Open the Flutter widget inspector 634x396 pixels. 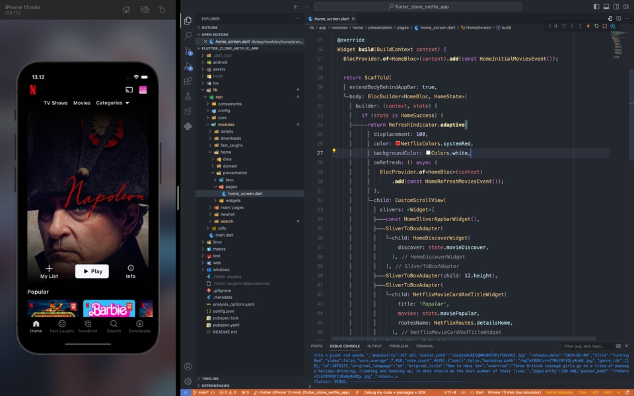[613, 26]
